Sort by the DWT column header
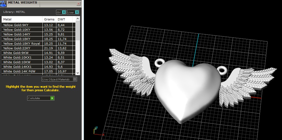This screenshot has width=282, height=140. 64,19
